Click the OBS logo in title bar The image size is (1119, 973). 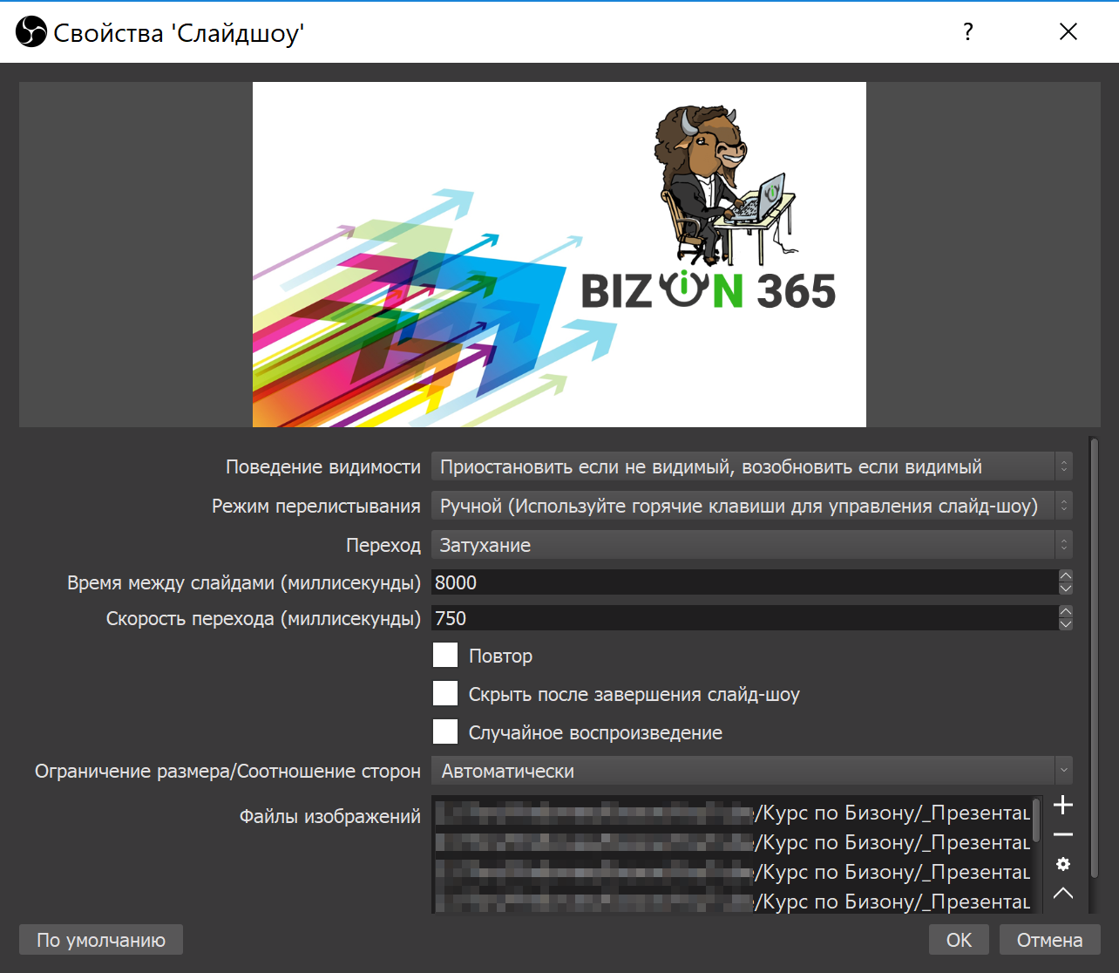(x=31, y=32)
